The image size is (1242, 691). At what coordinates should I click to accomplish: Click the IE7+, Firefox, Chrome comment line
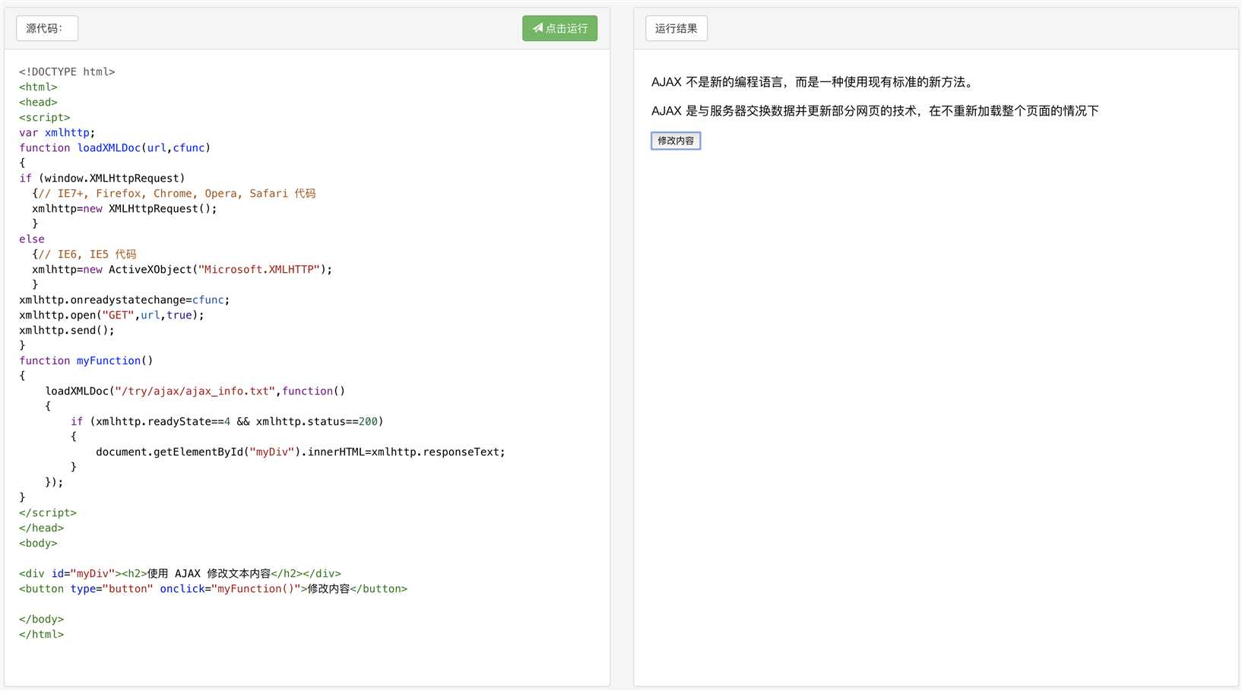(176, 194)
